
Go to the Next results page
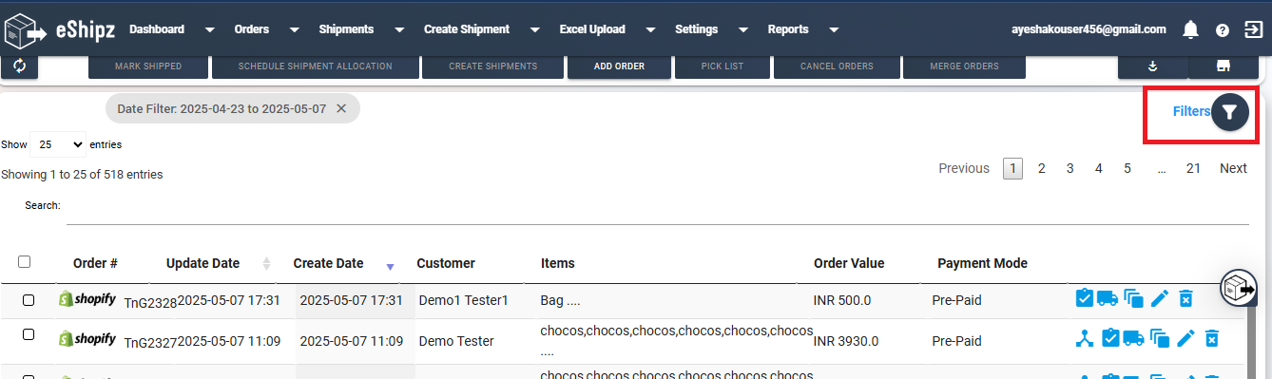[x=1233, y=168]
